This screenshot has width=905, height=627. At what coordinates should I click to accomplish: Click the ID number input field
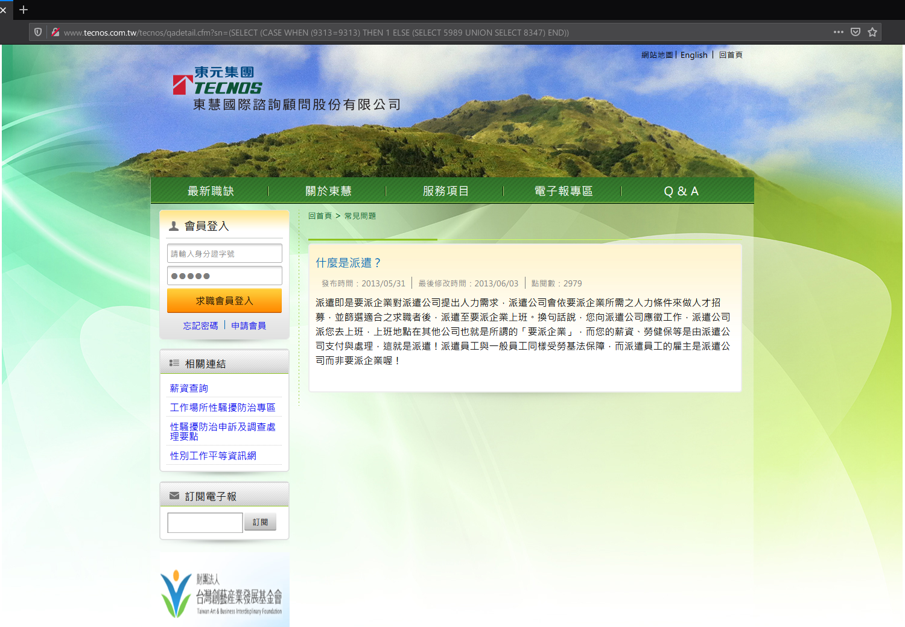tap(224, 253)
